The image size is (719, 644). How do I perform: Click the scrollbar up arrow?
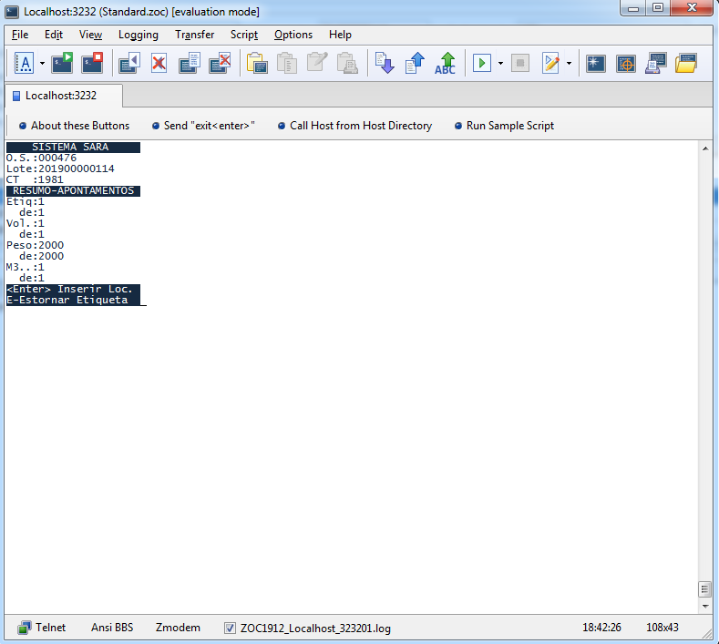pos(705,148)
